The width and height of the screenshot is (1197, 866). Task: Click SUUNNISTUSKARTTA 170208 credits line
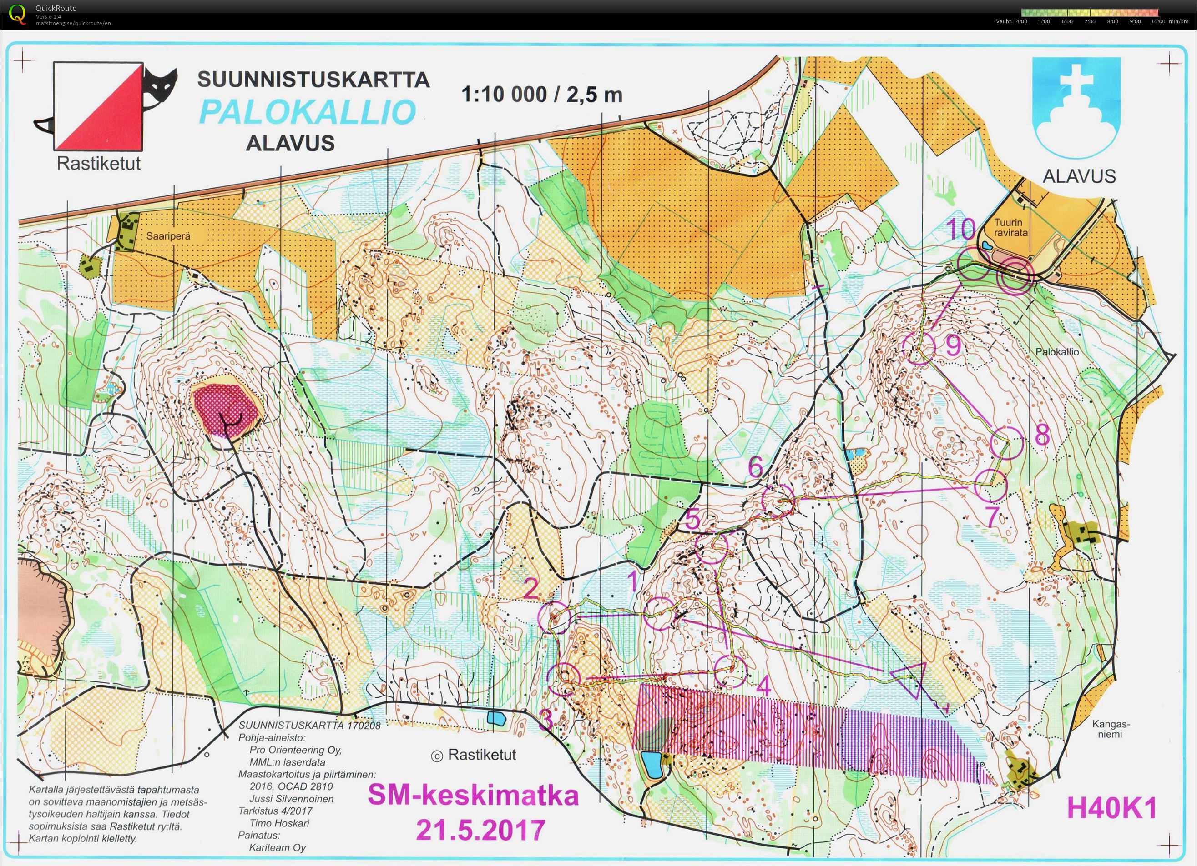click(x=309, y=725)
